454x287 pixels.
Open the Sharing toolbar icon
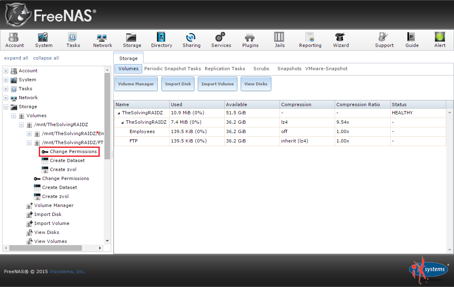pyautogui.click(x=191, y=40)
